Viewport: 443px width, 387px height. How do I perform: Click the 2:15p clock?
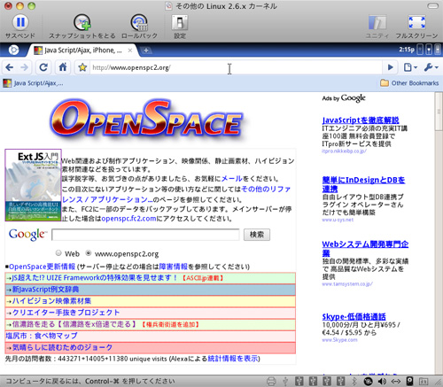[407, 50]
